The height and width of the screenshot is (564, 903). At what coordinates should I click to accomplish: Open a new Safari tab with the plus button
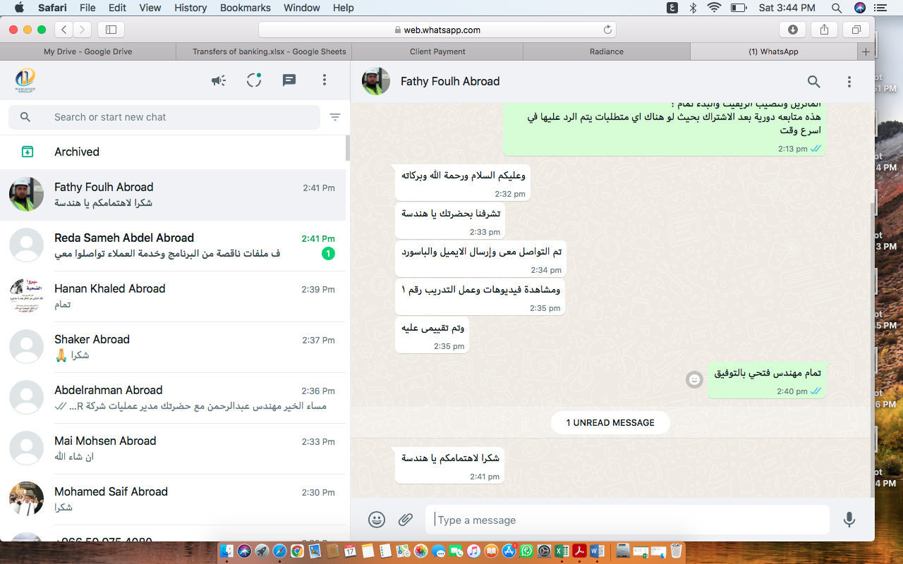pos(866,51)
